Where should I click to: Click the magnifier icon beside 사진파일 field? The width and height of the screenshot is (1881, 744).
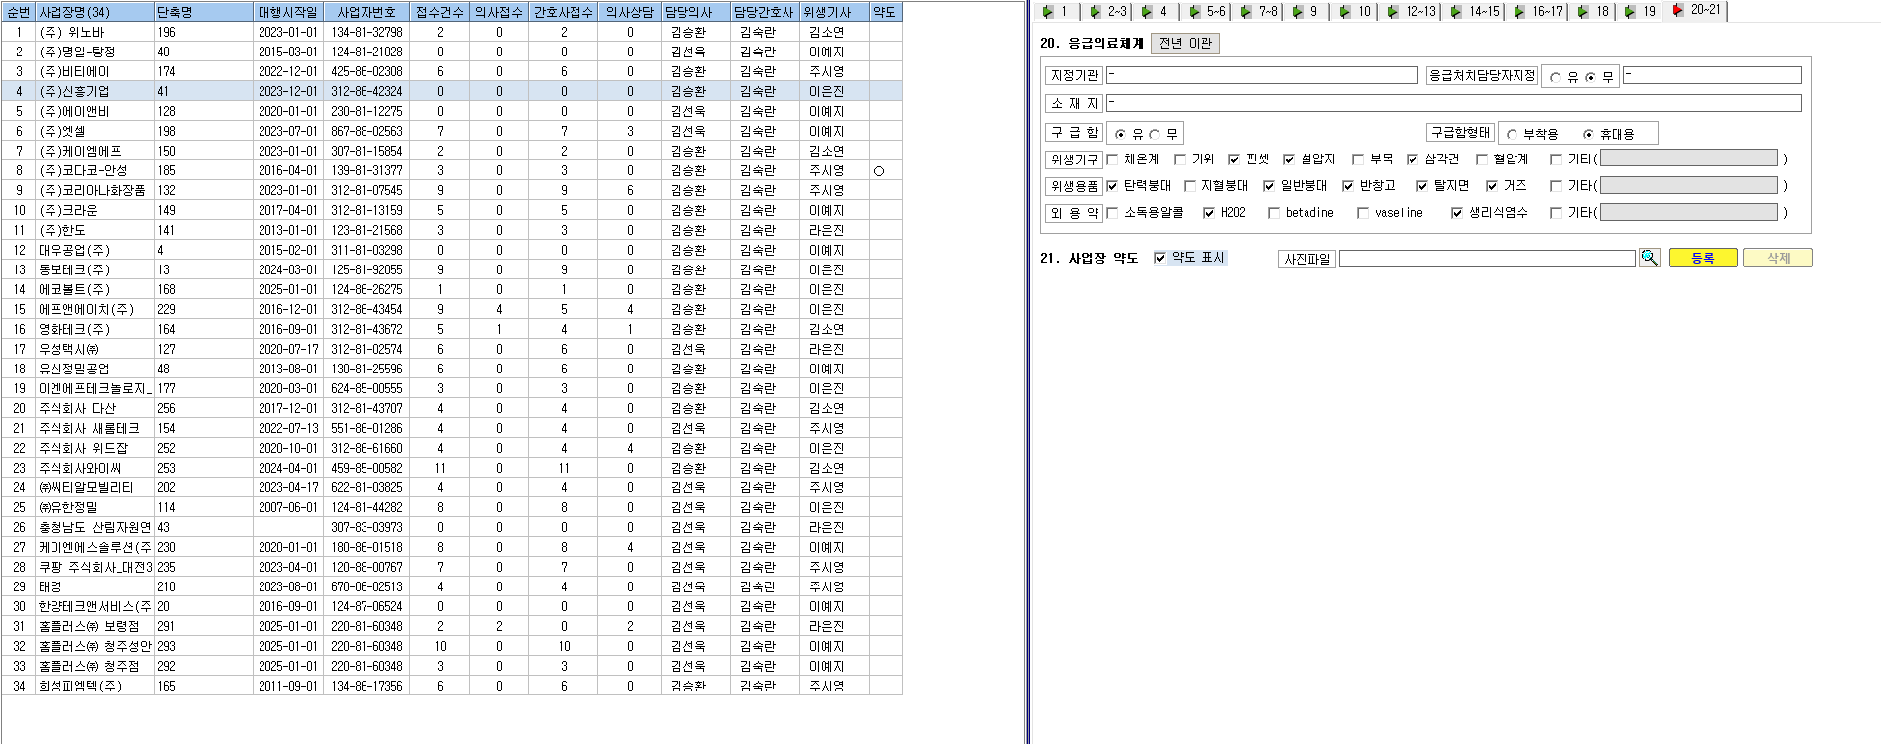pyautogui.click(x=1649, y=258)
